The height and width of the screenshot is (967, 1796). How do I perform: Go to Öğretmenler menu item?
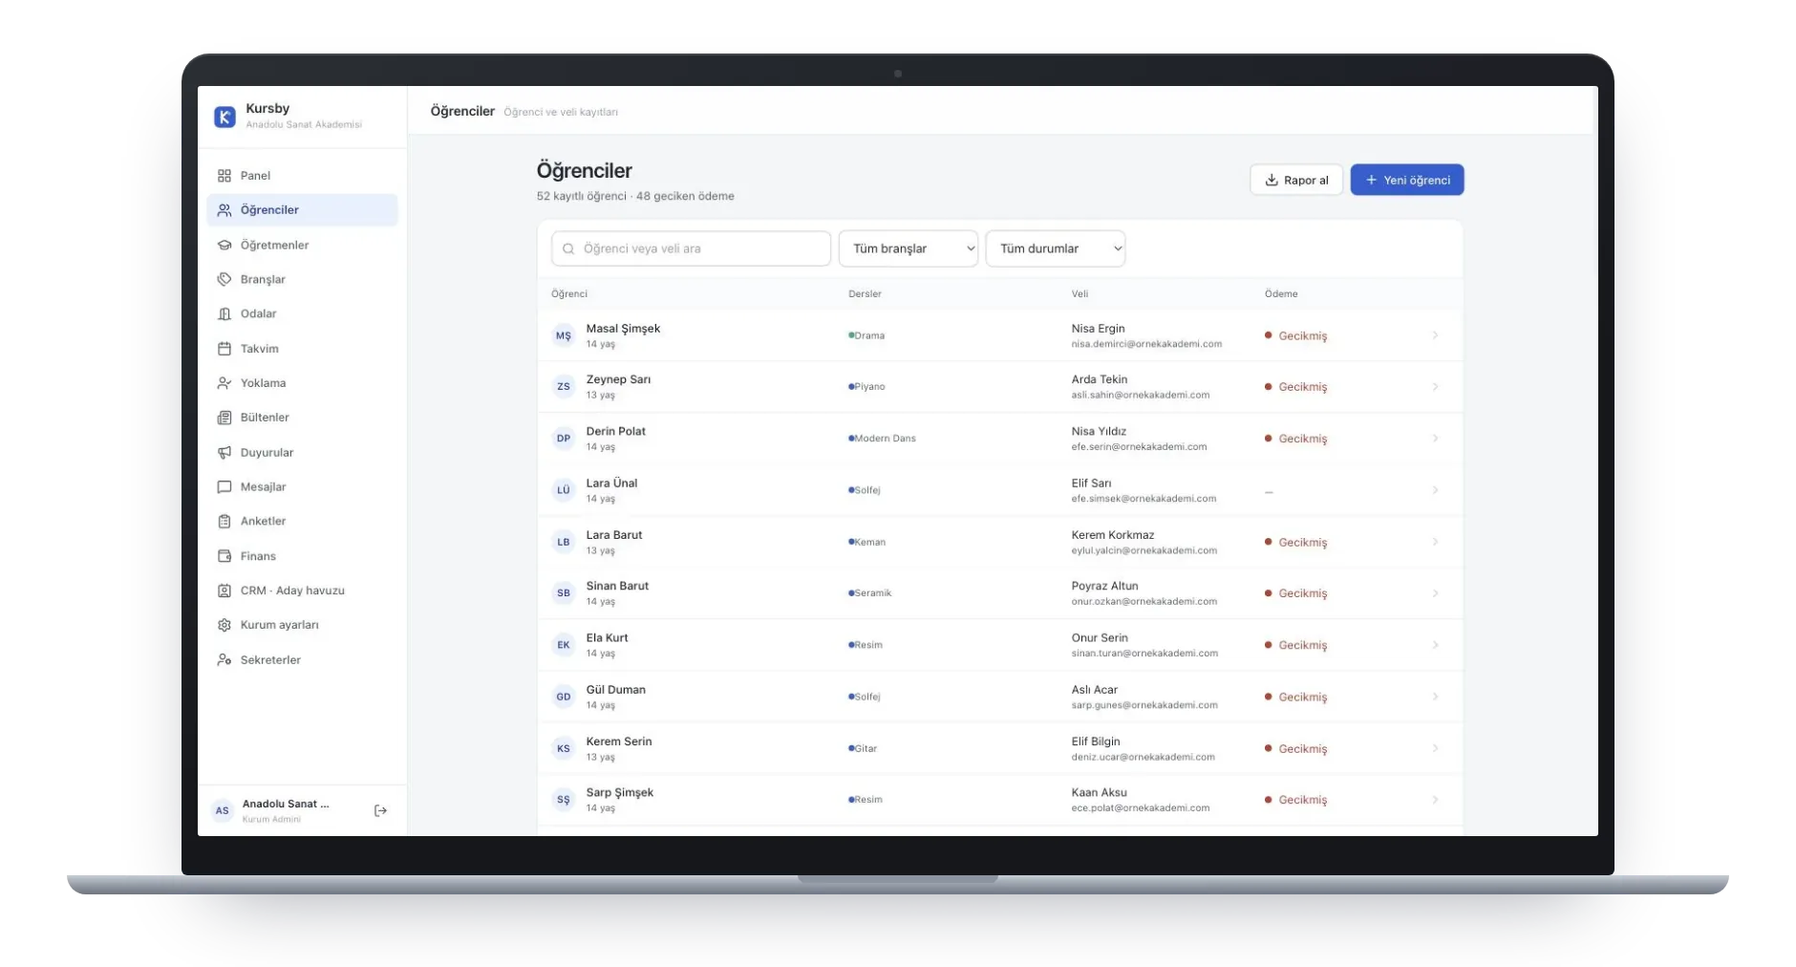coord(302,246)
